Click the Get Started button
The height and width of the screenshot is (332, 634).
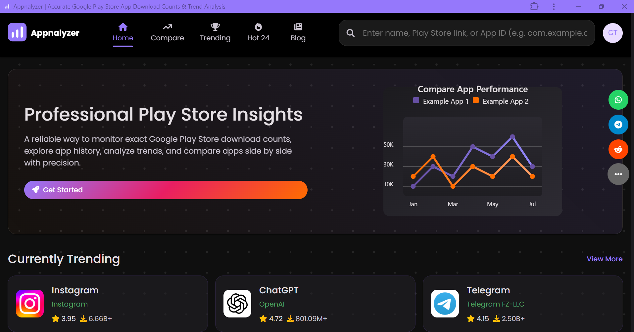pyautogui.click(x=165, y=190)
